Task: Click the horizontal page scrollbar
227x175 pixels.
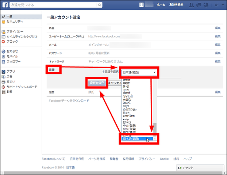Action: click(113, 173)
